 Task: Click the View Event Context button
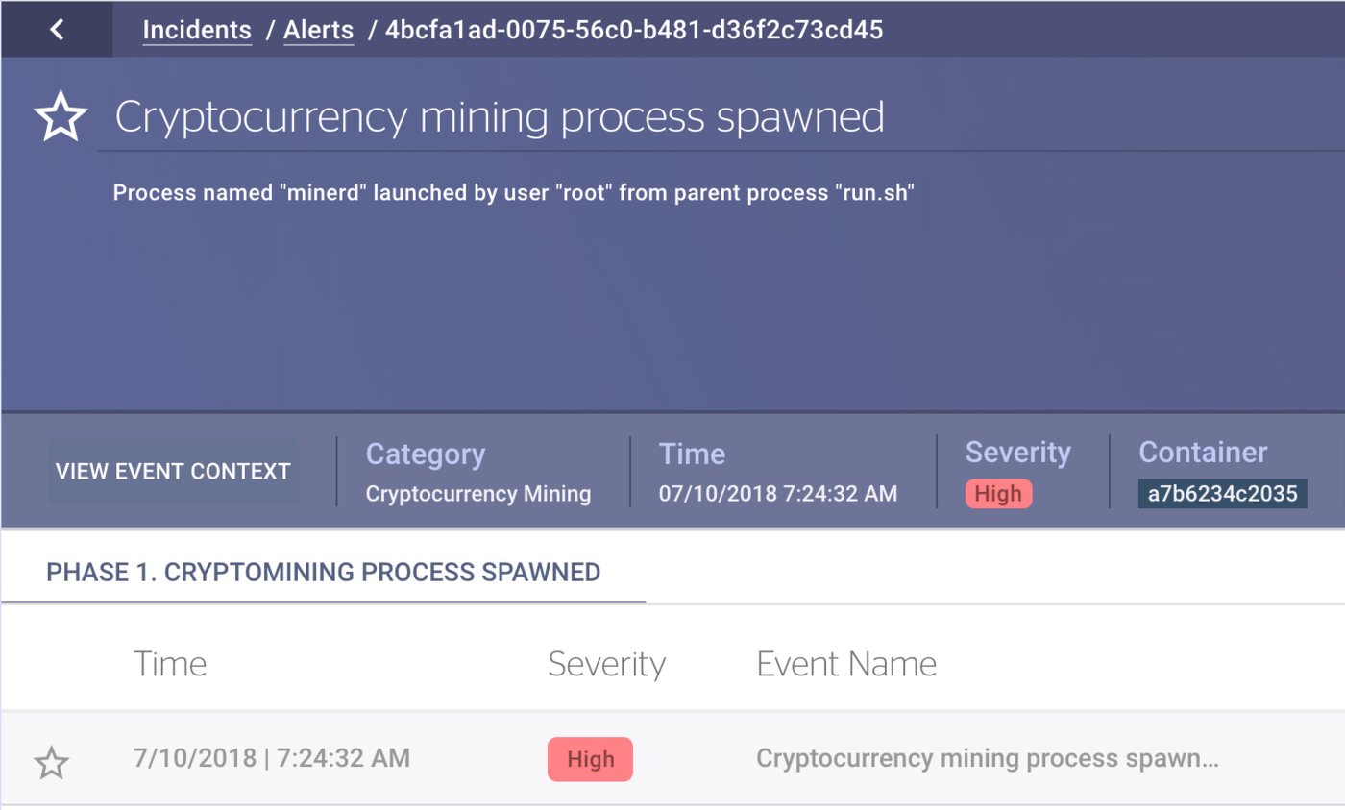point(173,472)
